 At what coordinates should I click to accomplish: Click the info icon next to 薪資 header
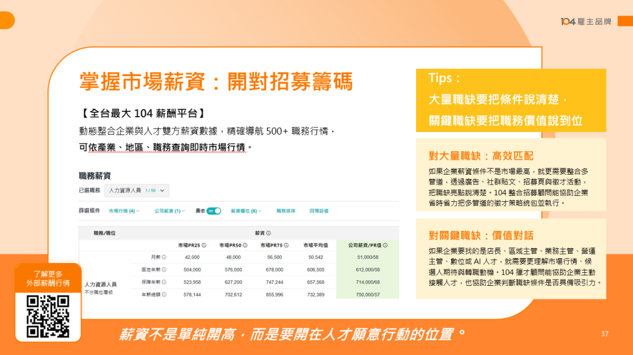click(x=268, y=233)
